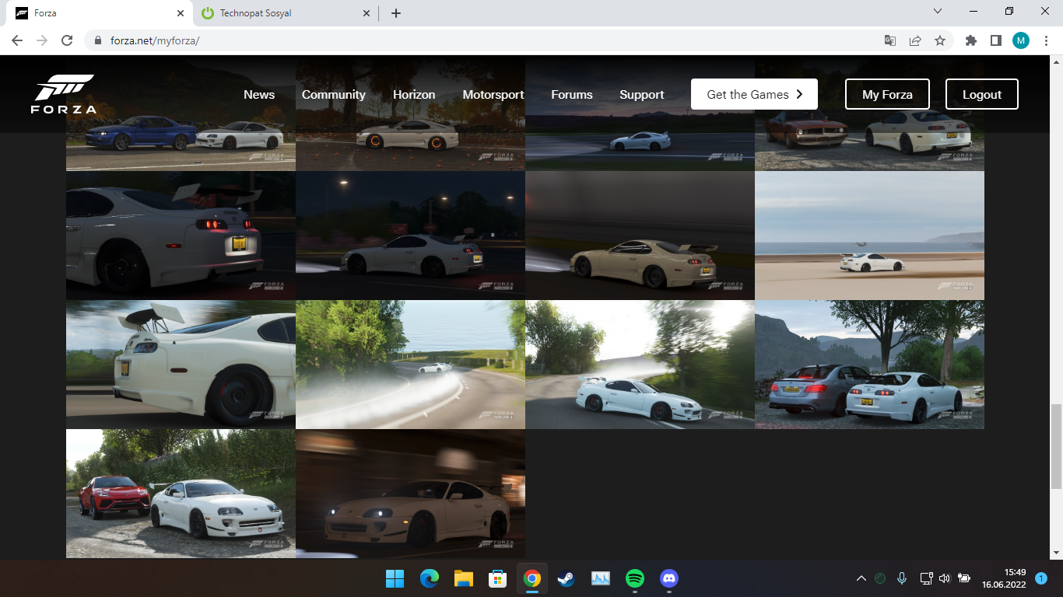Click the Google Translate icon in address bar
Viewport: 1063px width, 597px height.
pos(890,40)
